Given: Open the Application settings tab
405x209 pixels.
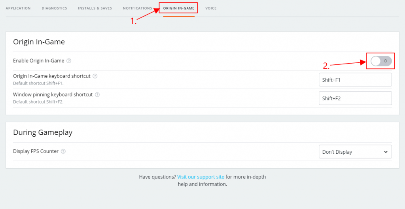Looking at the screenshot, I should pyautogui.click(x=18, y=8).
